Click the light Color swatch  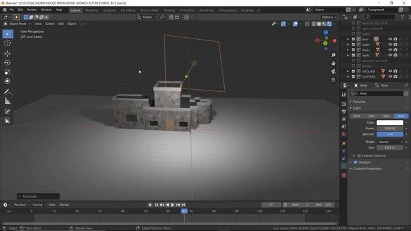(390, 123)
